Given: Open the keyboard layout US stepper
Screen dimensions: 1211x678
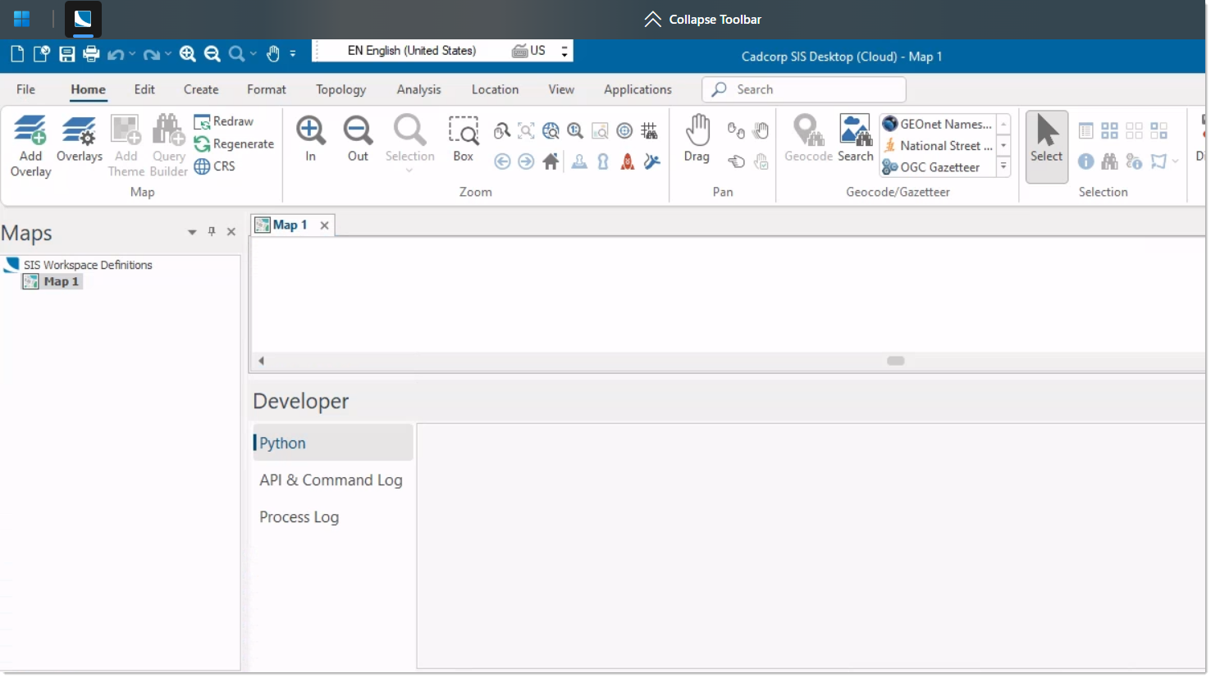Looking at the screenshot, I should pos(564,51).
